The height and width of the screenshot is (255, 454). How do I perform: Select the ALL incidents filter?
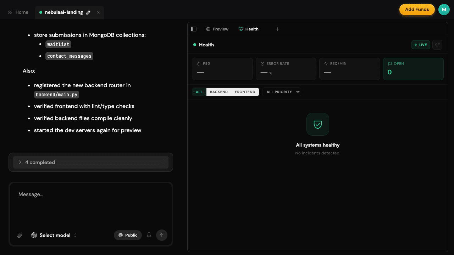click(199, 92)
